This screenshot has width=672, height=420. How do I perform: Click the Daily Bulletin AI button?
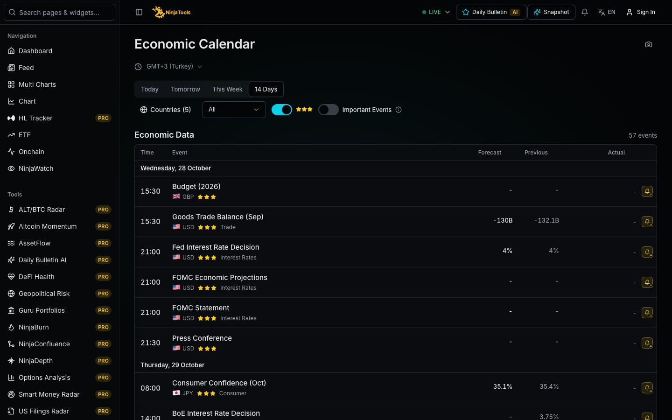point(491,12)
